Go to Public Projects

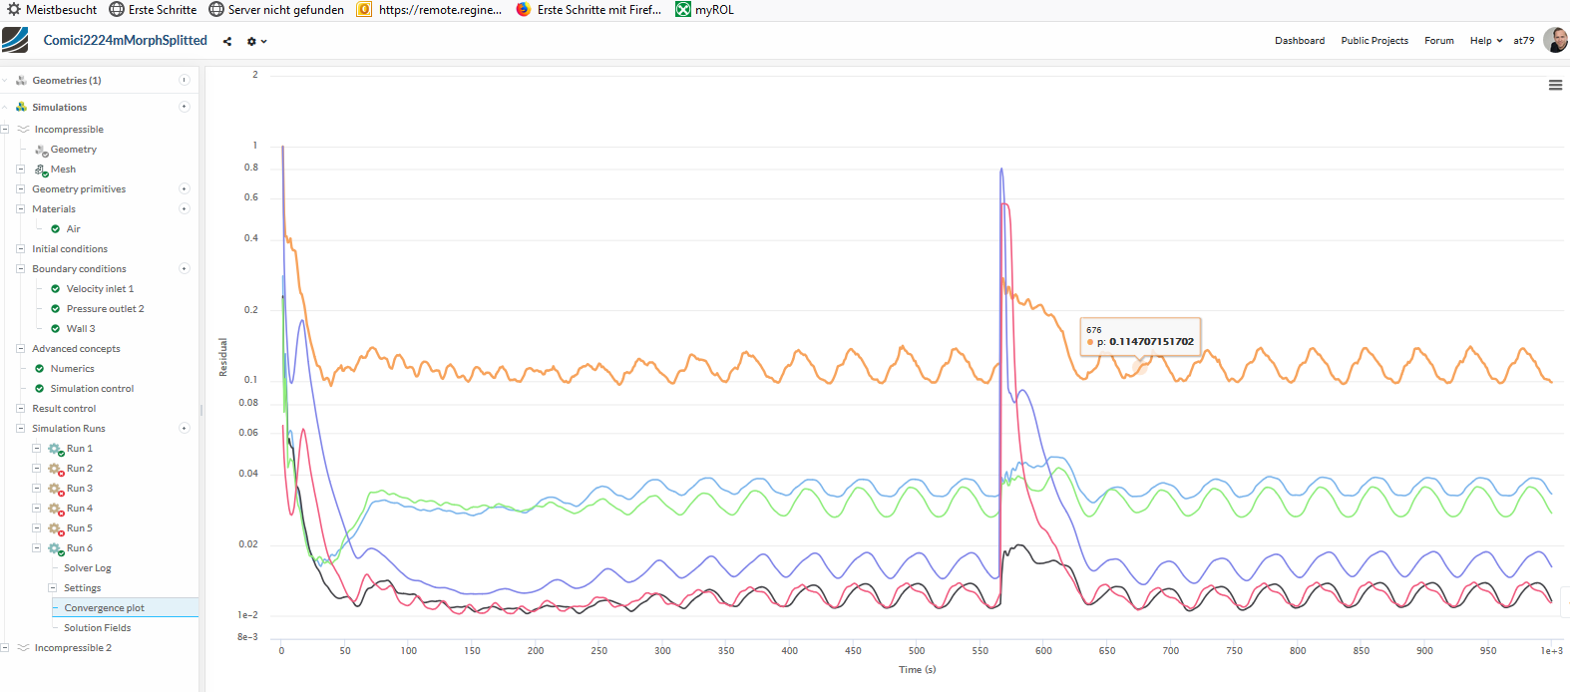click(1374, 41)
